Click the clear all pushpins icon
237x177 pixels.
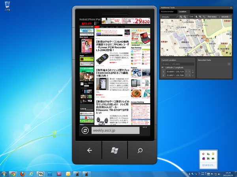200,17
